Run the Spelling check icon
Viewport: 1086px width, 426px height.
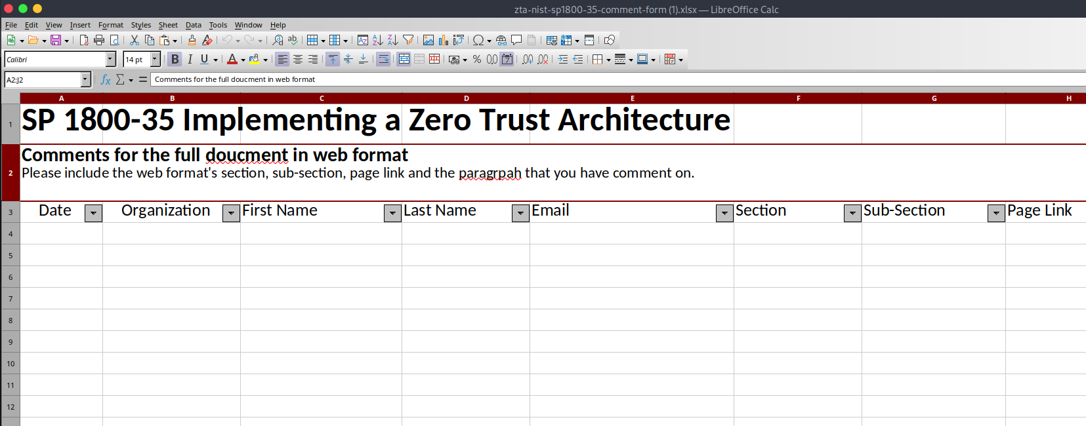[x=293, y=40]
